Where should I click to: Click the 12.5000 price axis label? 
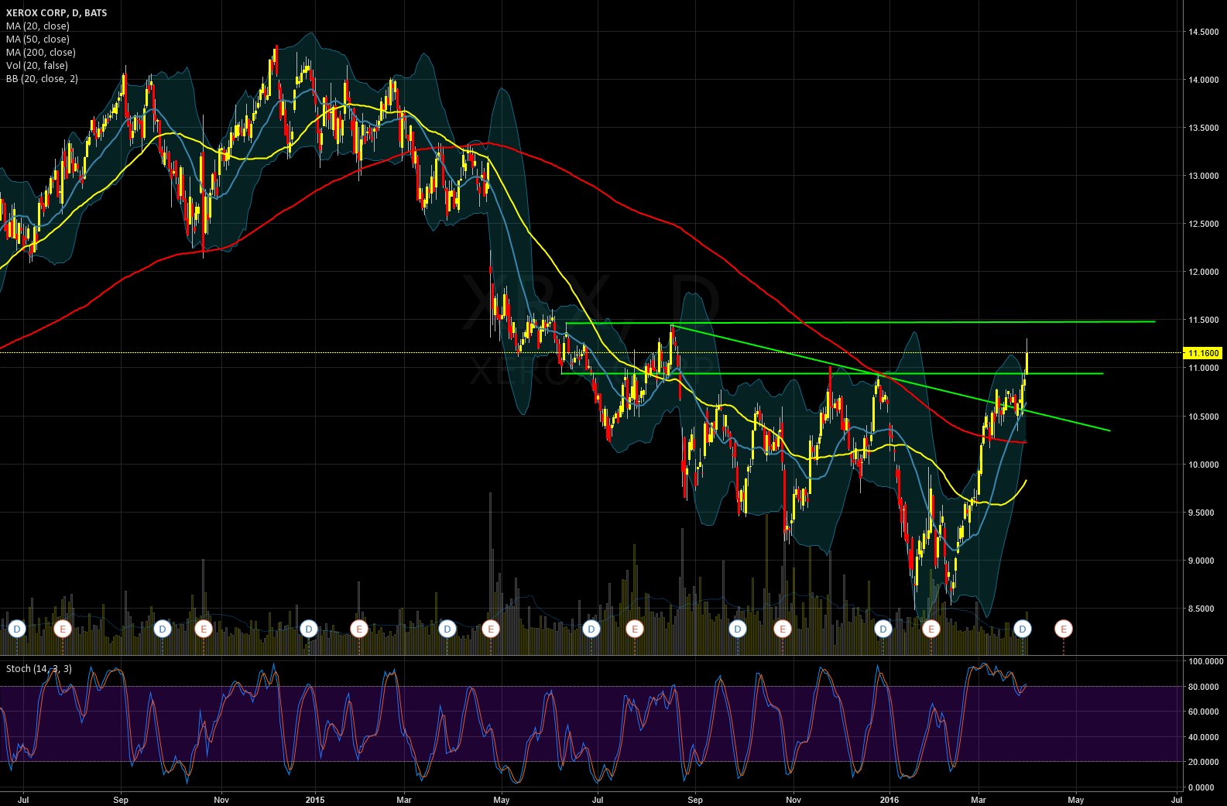[1204, 224]
